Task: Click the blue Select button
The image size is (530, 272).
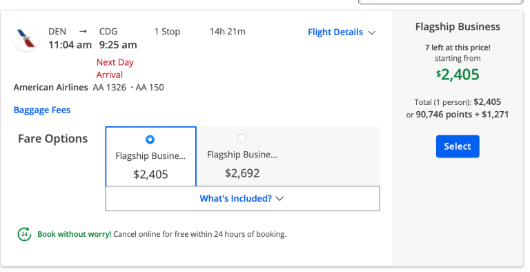Action: [458, 146]
